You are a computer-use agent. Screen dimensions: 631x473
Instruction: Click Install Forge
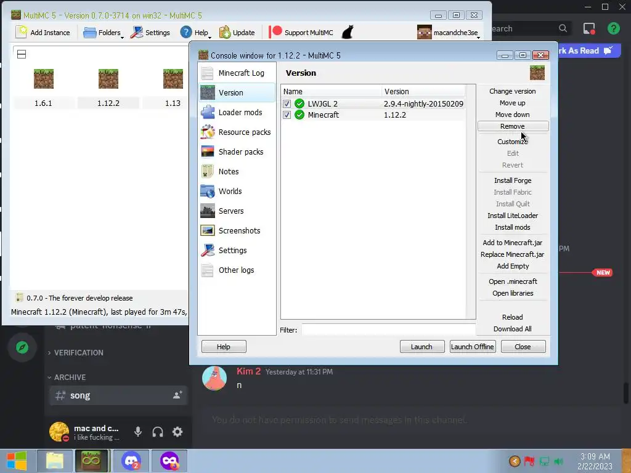point(513,180)
